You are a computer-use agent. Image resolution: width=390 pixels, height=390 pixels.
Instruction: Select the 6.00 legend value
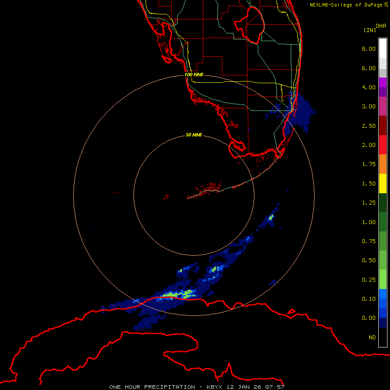(369, 68)
